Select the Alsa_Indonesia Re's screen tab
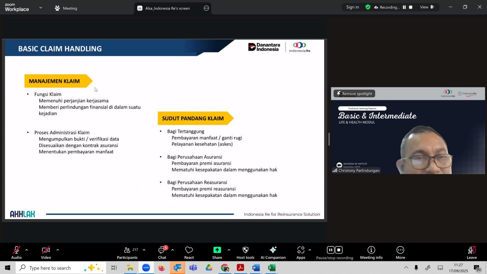The height and width of the screenshot is (274, 487). tap(167, 8)
